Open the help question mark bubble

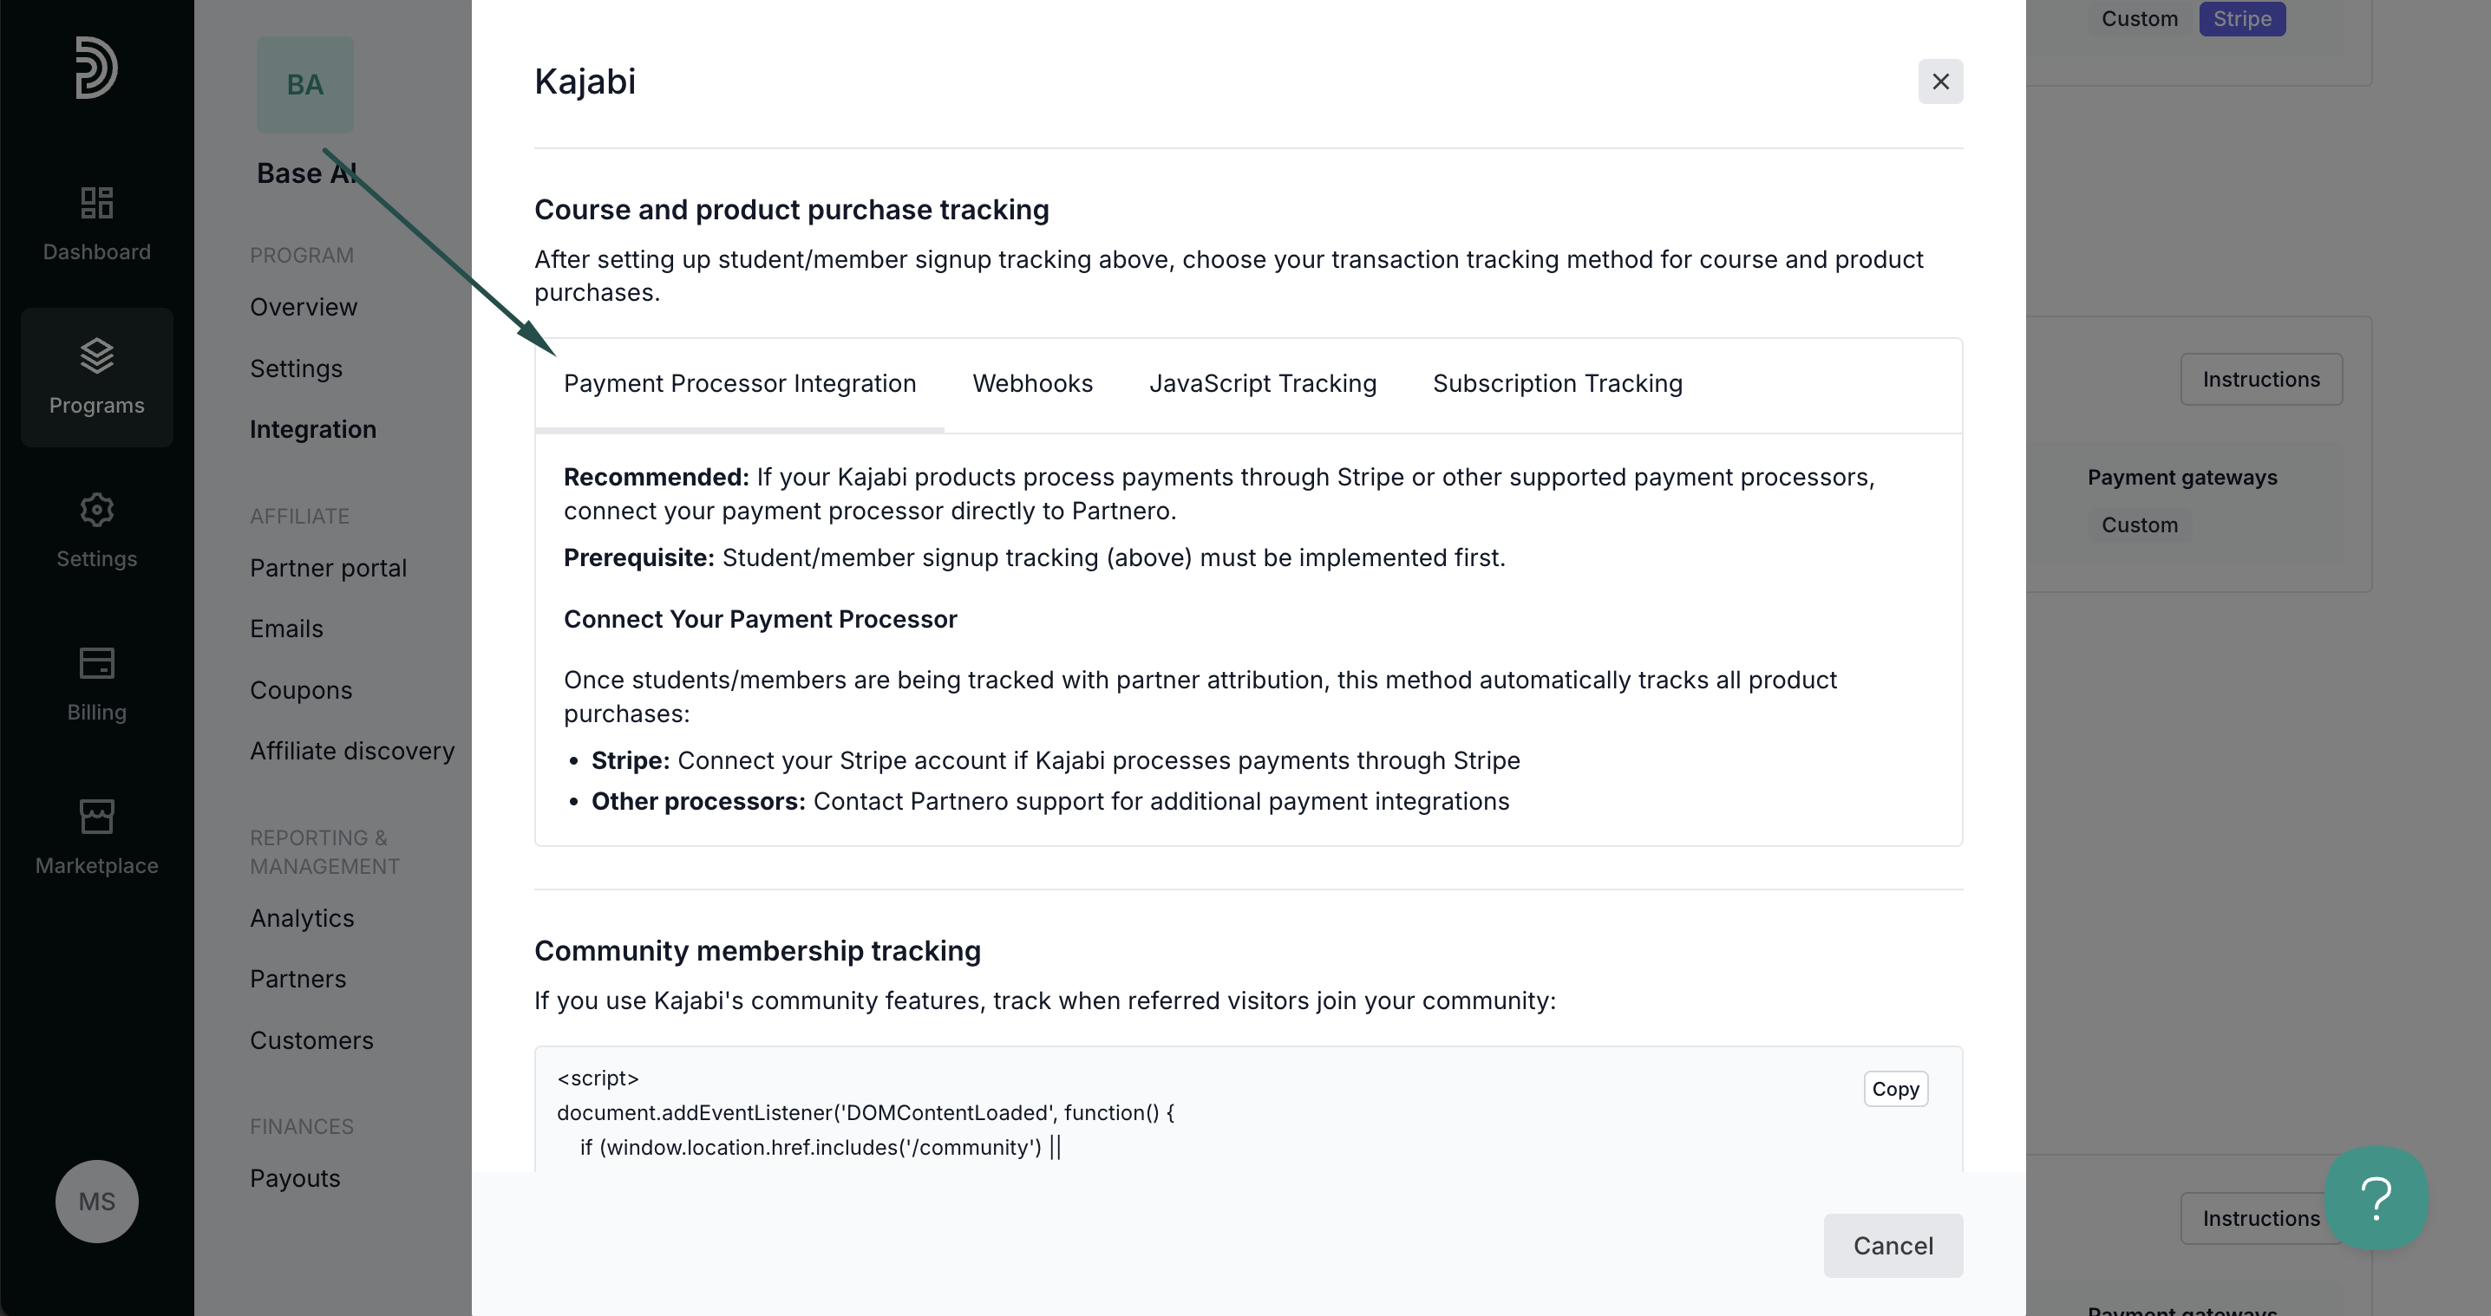[x=2376, y=1198]
